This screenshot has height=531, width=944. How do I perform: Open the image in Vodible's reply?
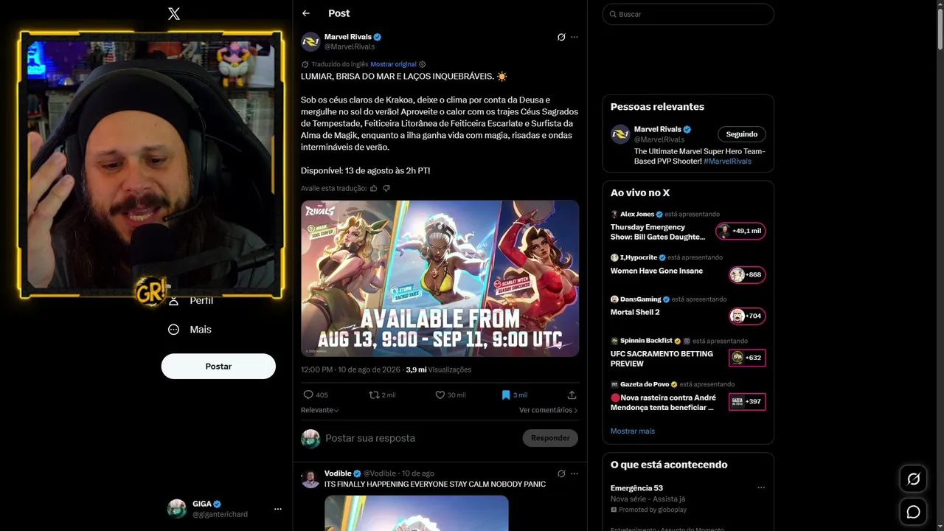[x=416, y=513]
